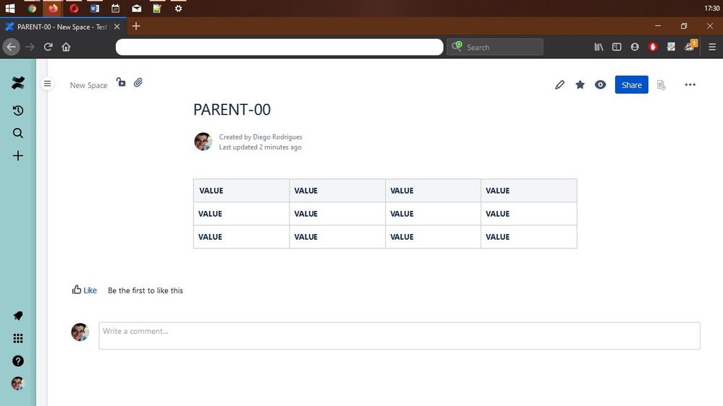Close the PARENT-00 browser tab

click(117, 27)
